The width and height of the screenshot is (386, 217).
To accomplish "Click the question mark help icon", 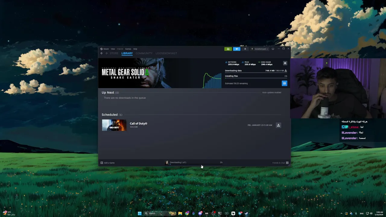I will [x=252, y=49].
